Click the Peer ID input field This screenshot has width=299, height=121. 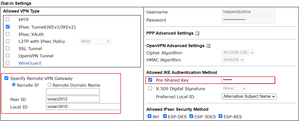(73, 99)
